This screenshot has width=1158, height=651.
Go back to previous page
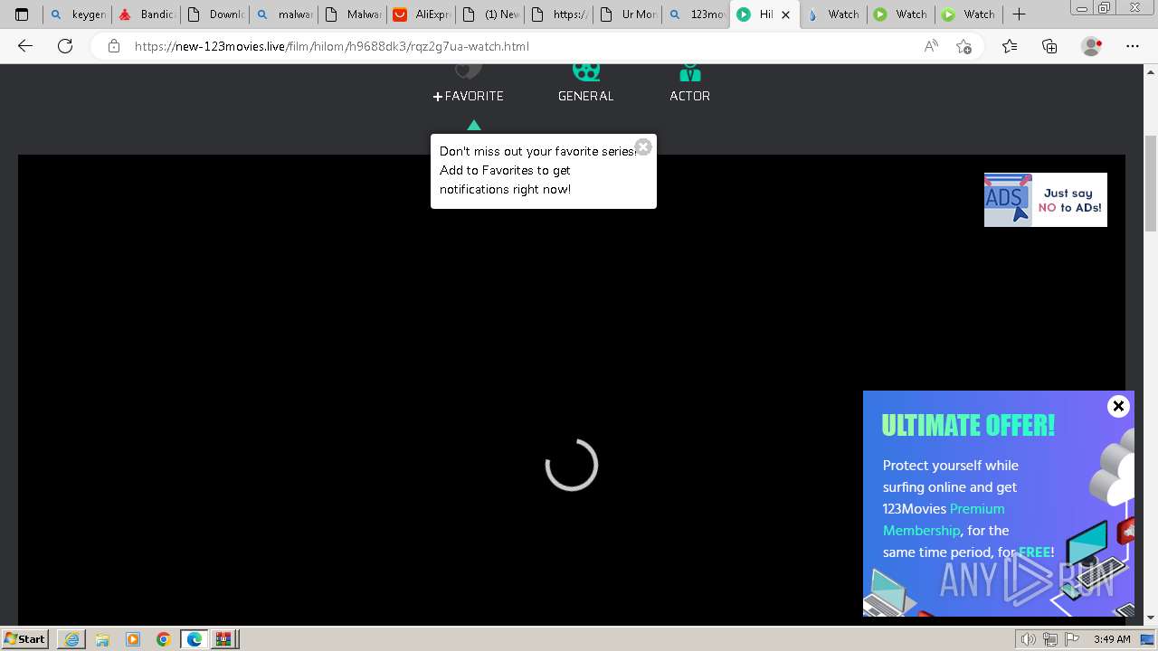pyautogui.click(x=25, y=46)
